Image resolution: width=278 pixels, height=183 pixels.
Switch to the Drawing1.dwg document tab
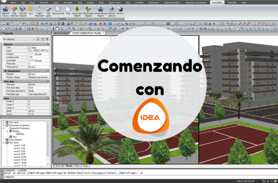[x=63, y=33]
